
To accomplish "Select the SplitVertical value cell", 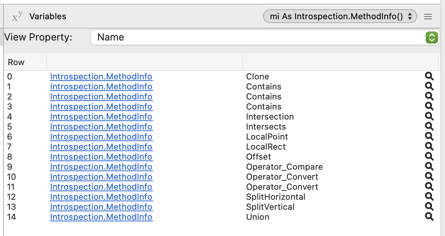I will point(270,207).
